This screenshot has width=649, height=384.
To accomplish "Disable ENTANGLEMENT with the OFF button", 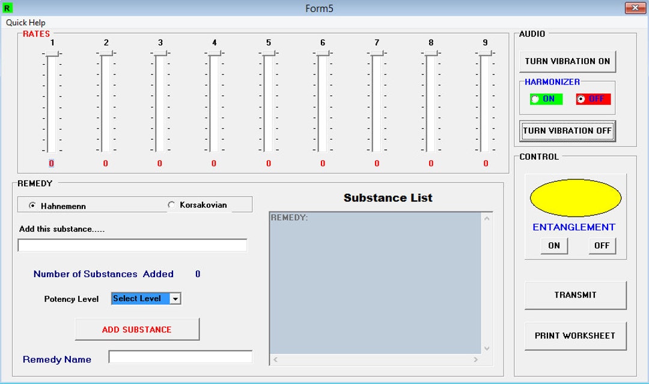I will click(601, 245).
